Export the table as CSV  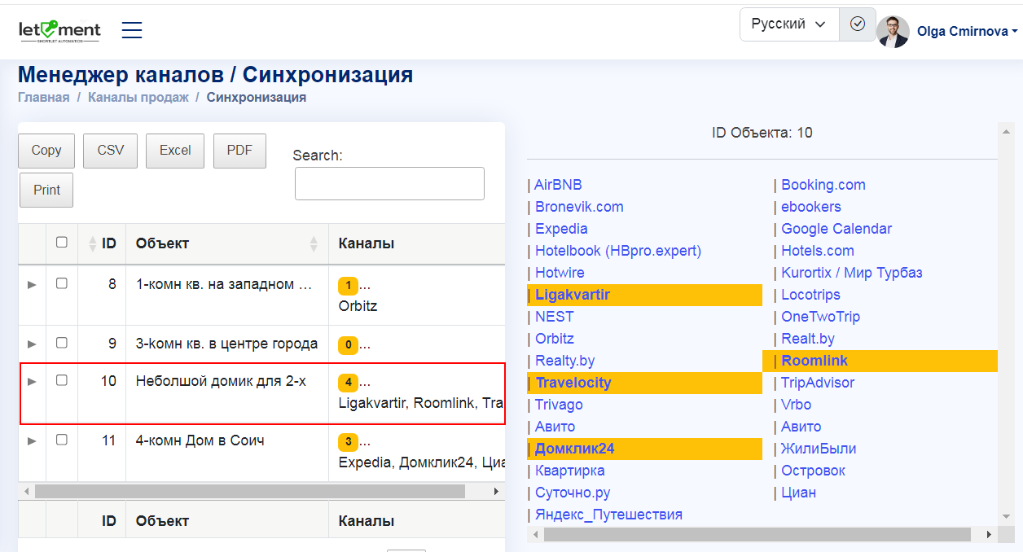pos(111,151)
